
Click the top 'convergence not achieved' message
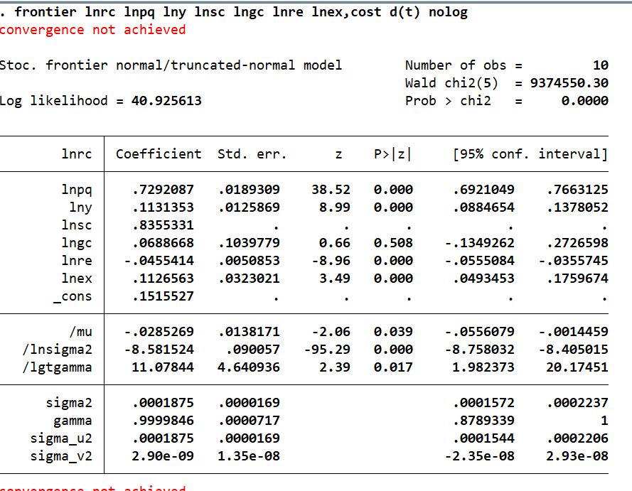(92, 30)
